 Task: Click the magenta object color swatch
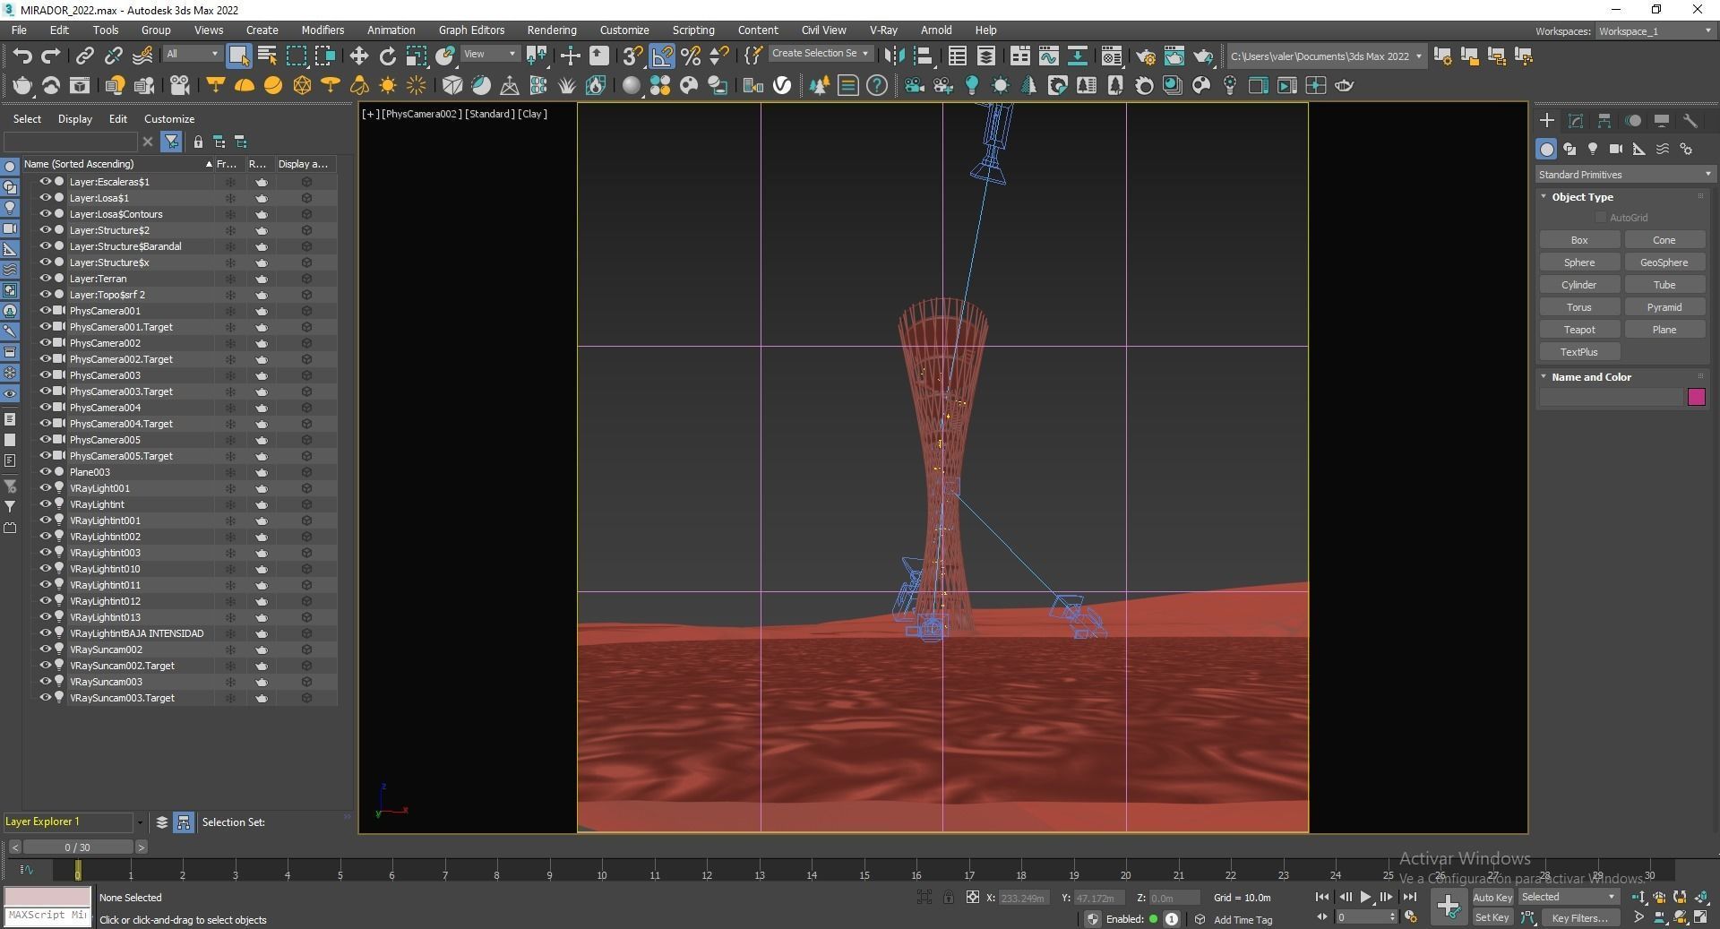coord(1696,397)
